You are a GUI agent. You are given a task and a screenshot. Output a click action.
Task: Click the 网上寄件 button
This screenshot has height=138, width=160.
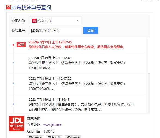54,137
